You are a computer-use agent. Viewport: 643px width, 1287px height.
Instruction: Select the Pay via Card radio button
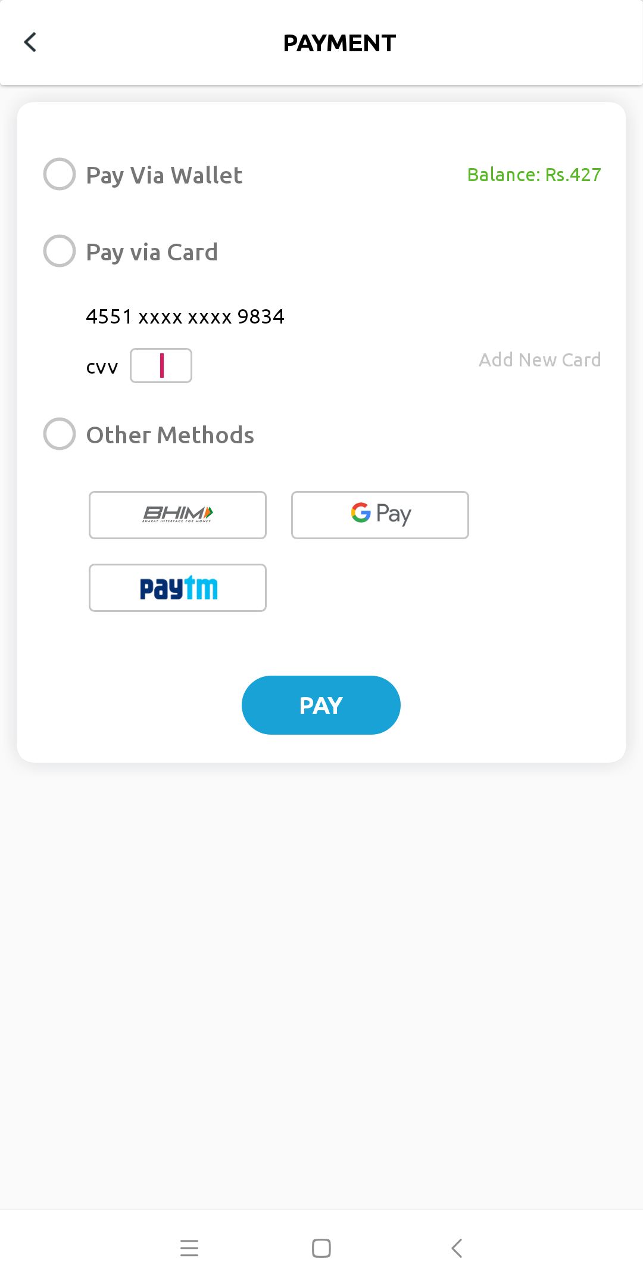pos(60,251)
